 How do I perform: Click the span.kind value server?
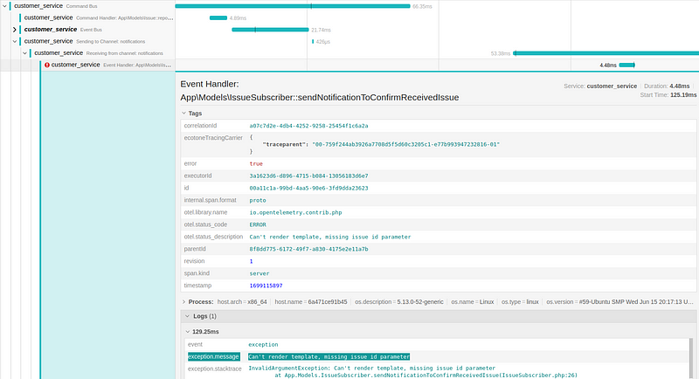pyautogui.click(x=259, y=273)
